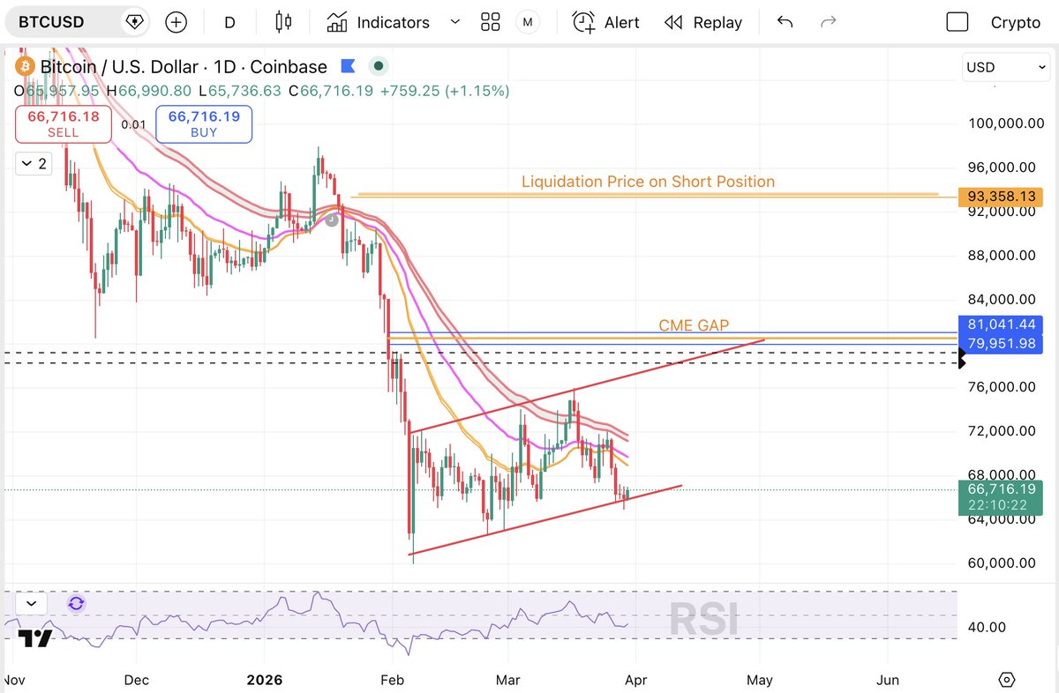
Task: Click the 2026 date label on time axis
Action: [x=266, y=680]
